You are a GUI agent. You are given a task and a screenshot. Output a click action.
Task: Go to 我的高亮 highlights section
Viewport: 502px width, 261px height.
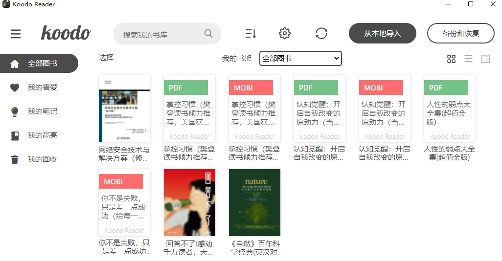tap(42, 135)
